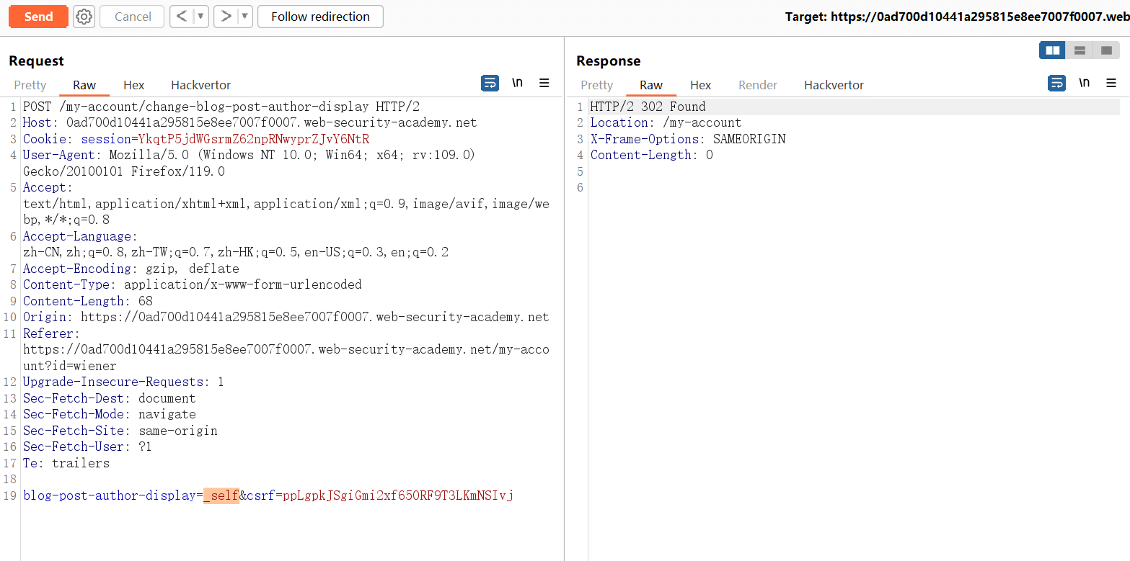
Task: Toggle word wrap icon in Response panel
Action: click(x=1056, y=84)
